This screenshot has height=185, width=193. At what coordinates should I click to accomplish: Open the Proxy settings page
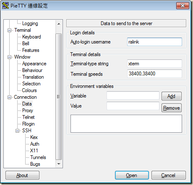tap(28, 110)
